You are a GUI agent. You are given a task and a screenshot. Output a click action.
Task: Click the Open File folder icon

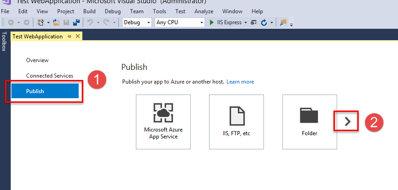point(56,22)
